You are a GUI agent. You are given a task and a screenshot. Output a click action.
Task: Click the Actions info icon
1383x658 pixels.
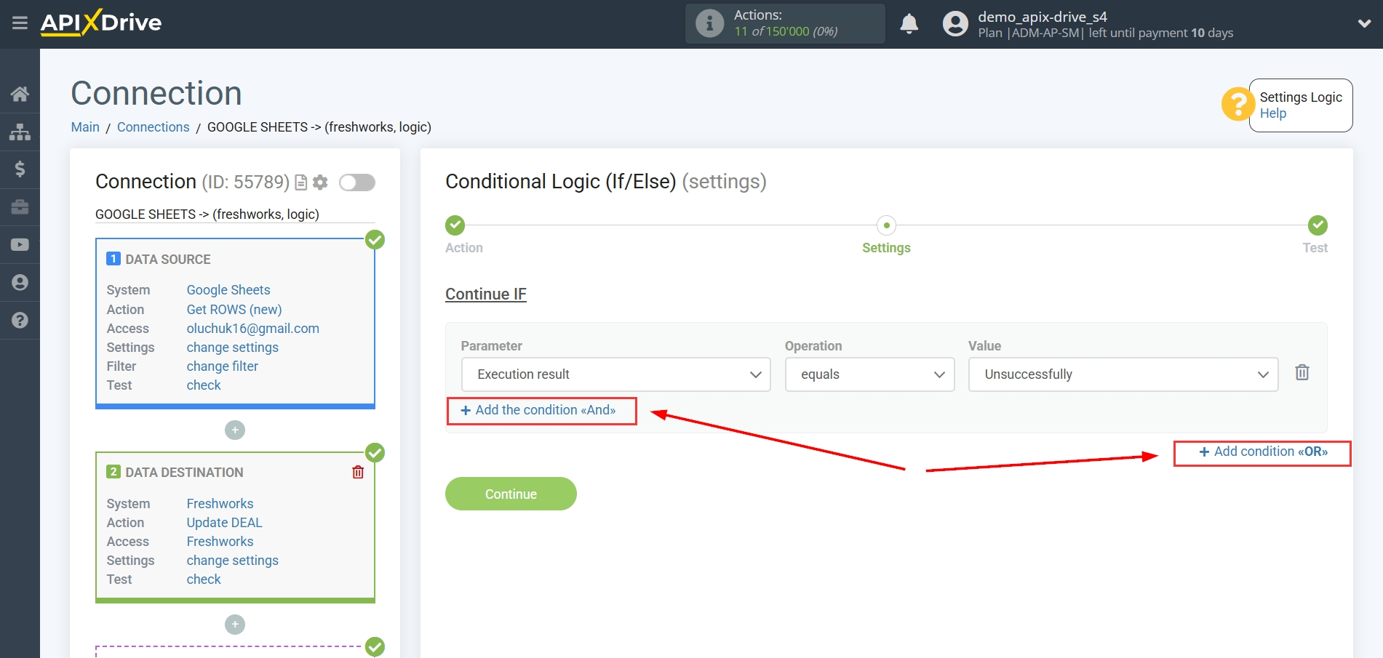pyautogui.click(x=709, y=24)
